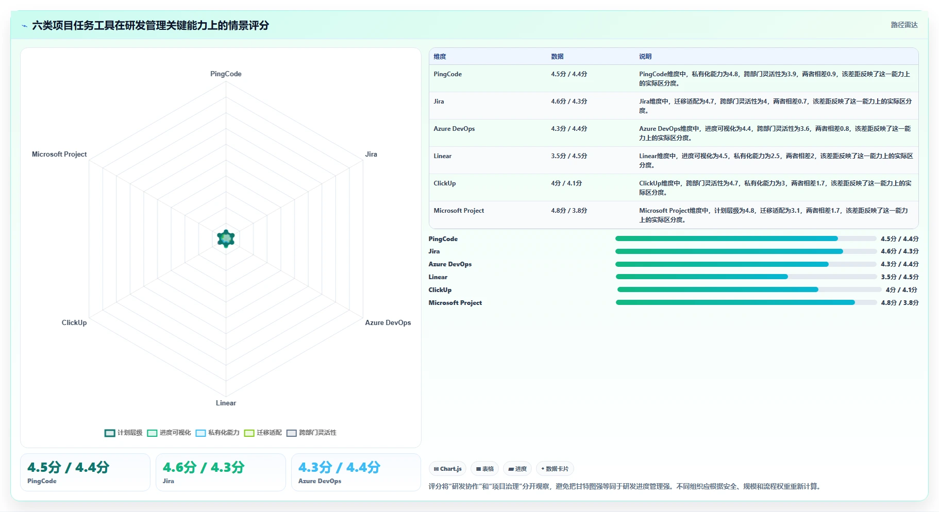Toggle the 跨部门灵活性 legend dataset

click(311, 433)
